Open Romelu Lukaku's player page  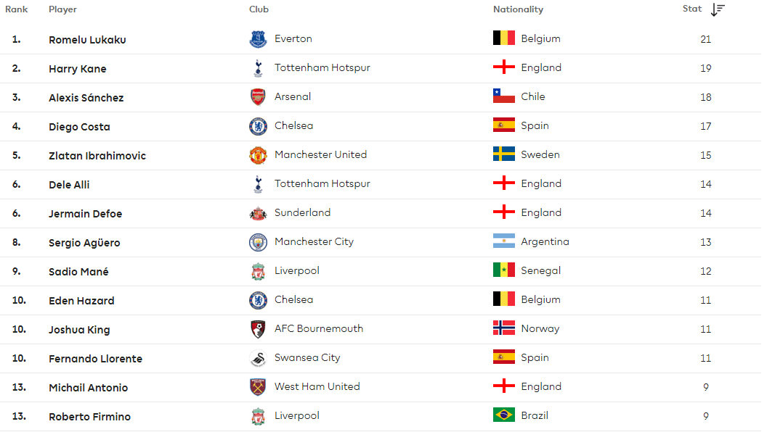87,40
